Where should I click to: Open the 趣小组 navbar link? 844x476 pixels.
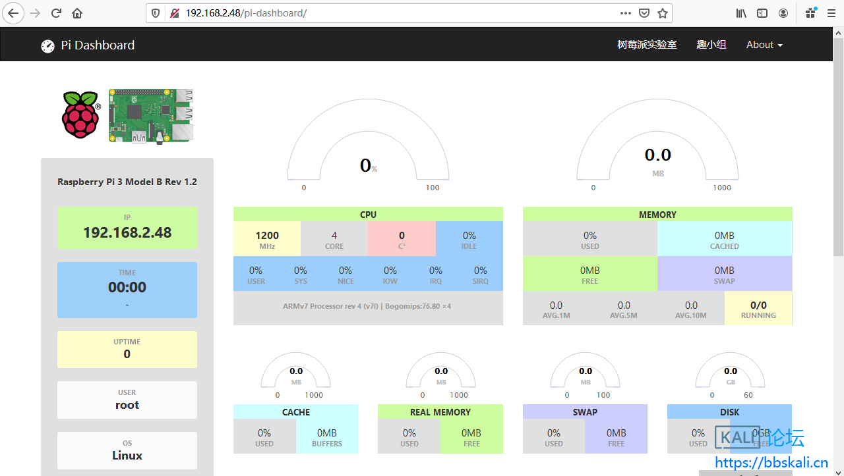click(x=711, y=45)
